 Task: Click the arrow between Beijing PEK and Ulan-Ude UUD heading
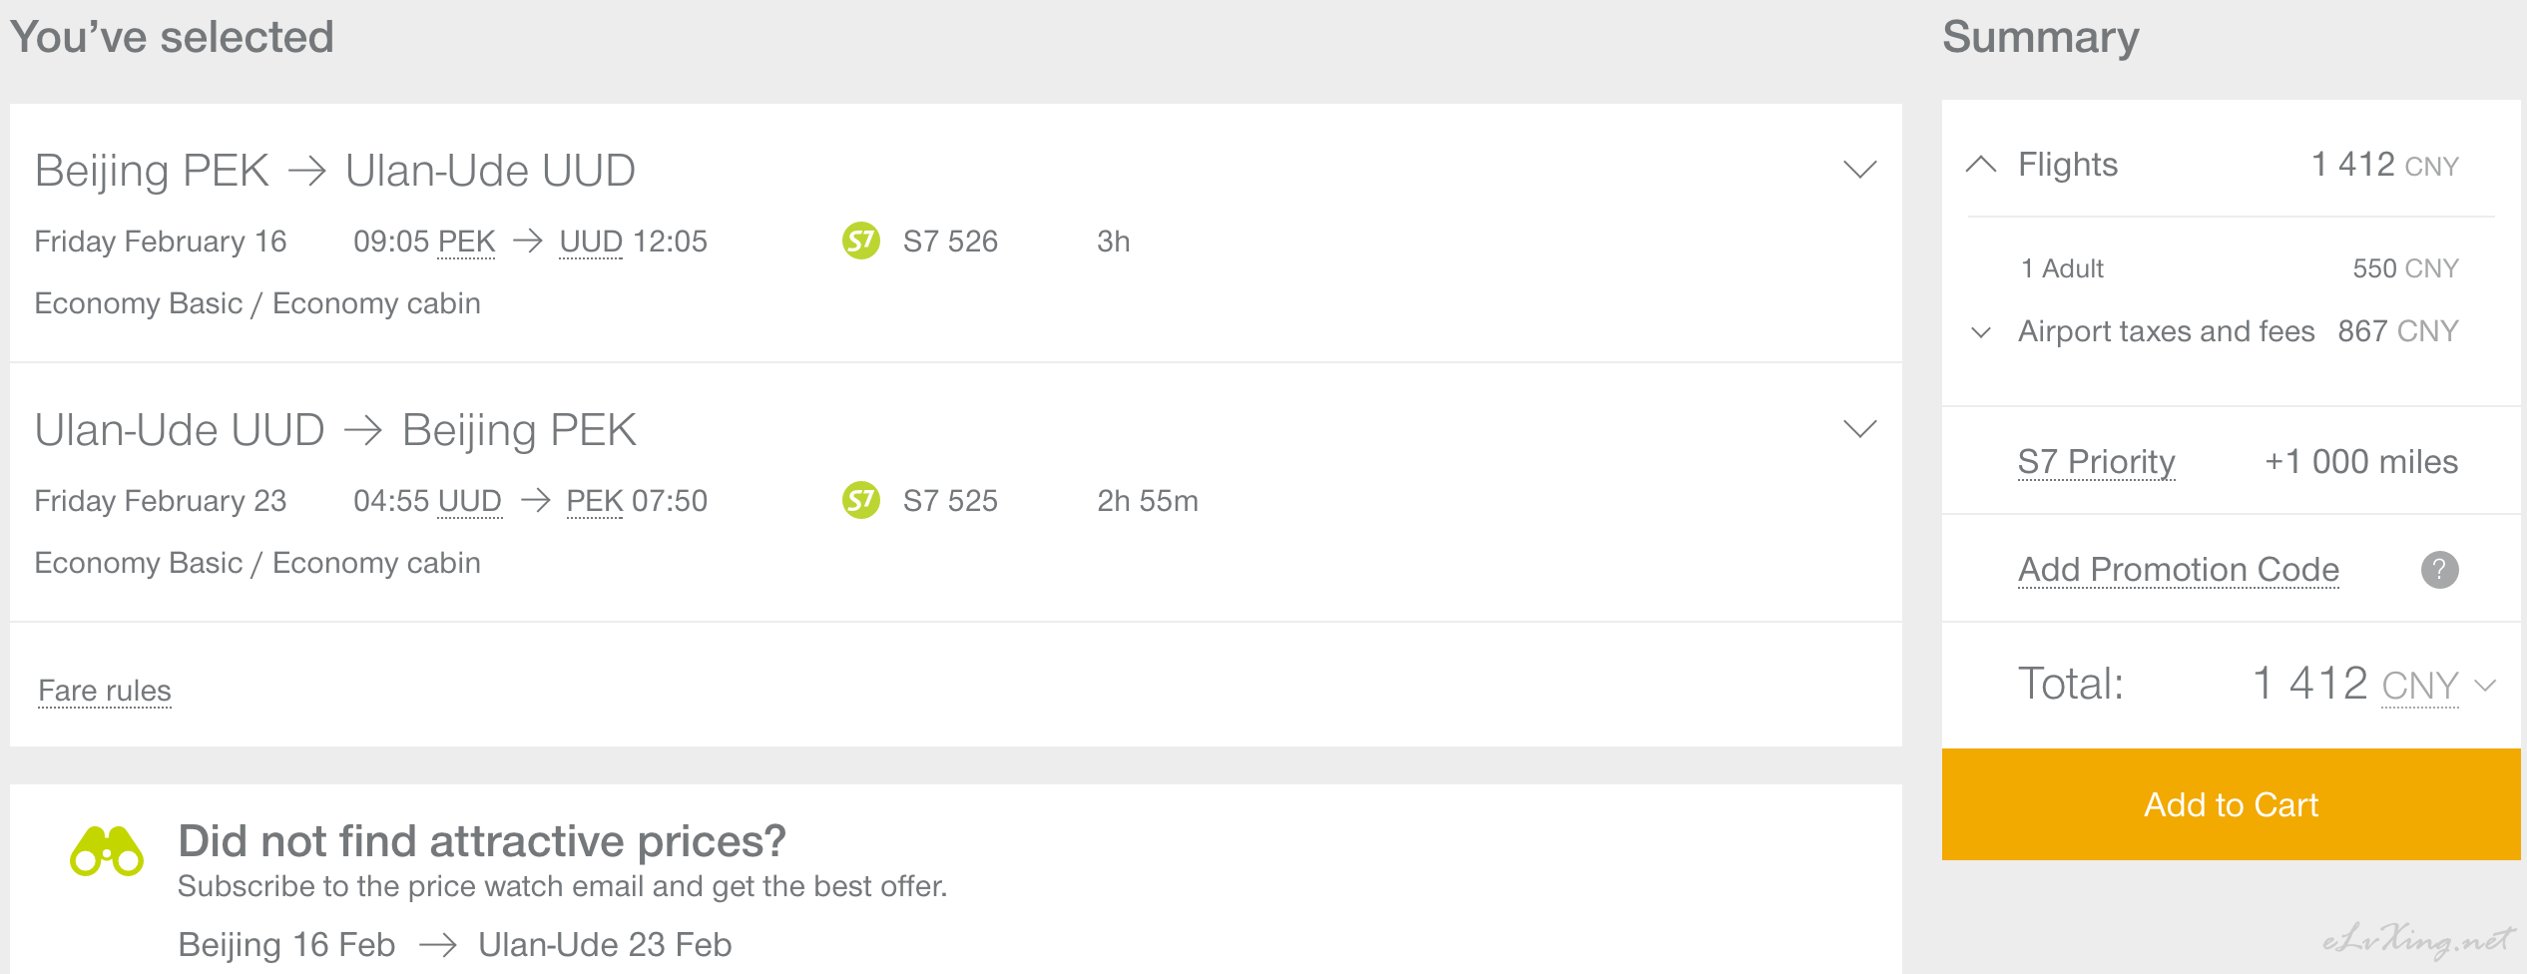point(307,171)
